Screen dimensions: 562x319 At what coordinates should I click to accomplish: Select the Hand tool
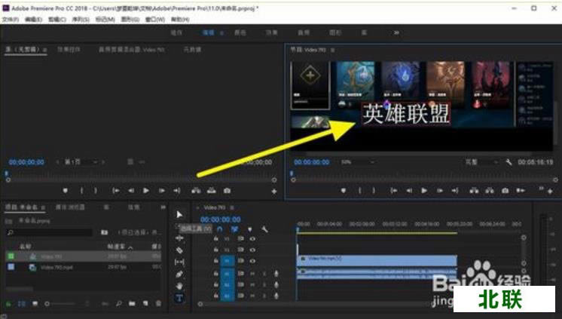179,286
